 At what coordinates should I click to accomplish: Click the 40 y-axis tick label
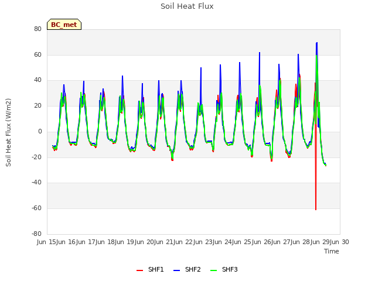[x=37, y=80]
